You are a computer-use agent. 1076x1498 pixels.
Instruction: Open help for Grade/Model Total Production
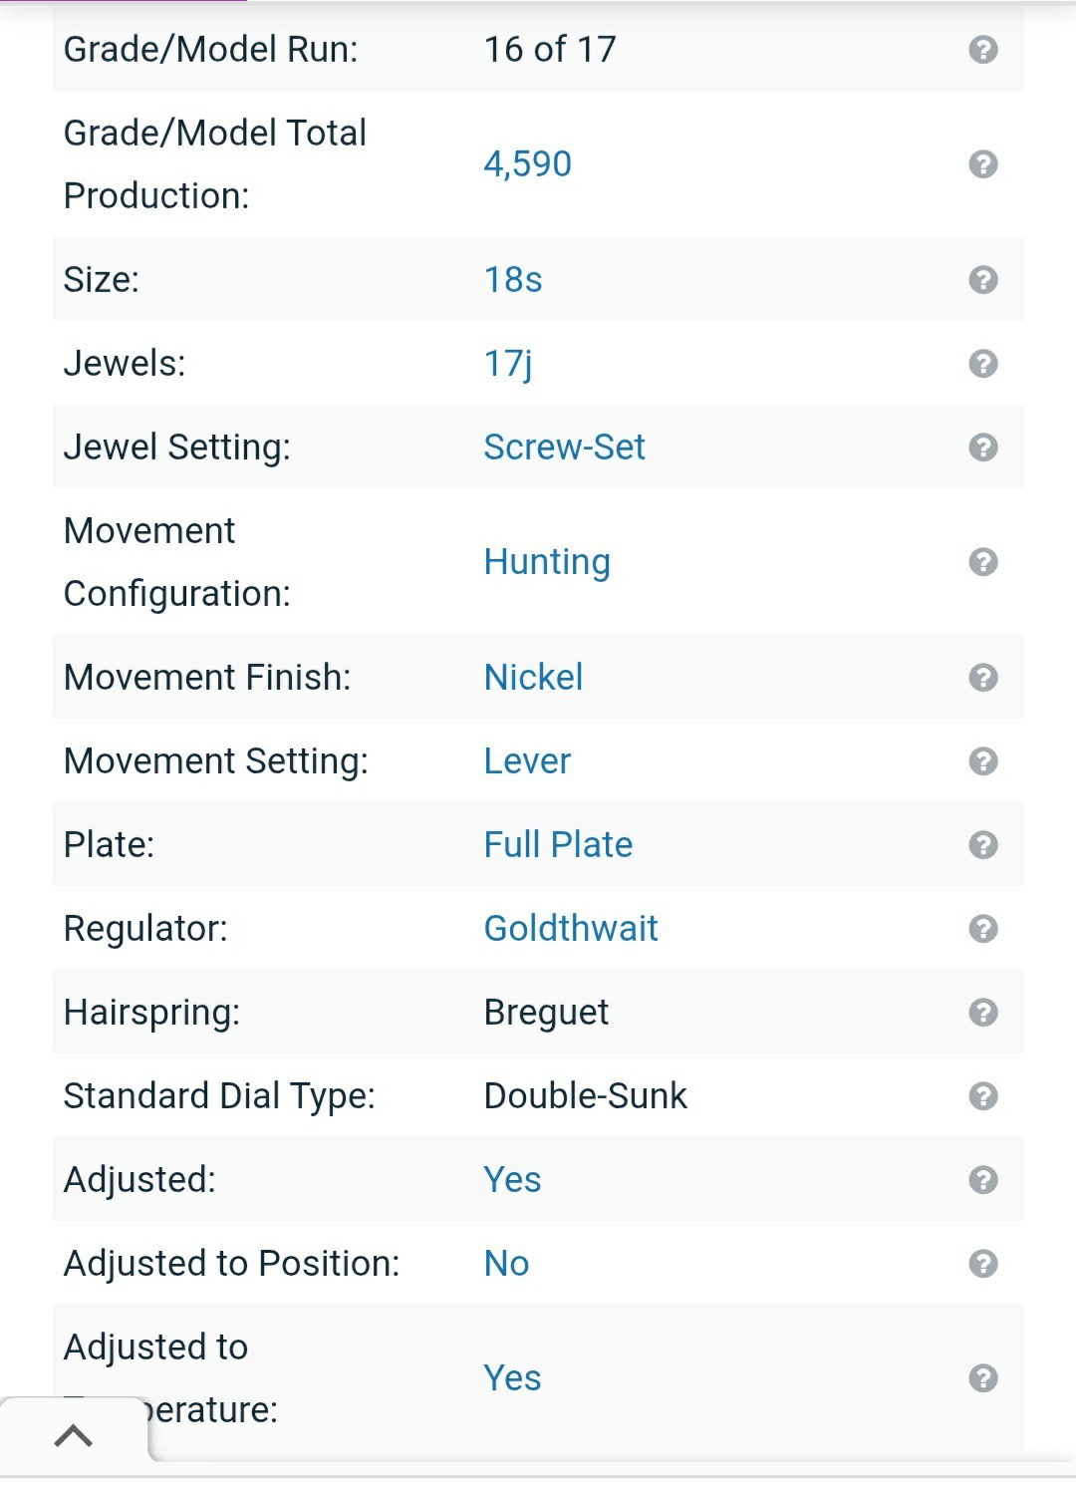(983, 164)
